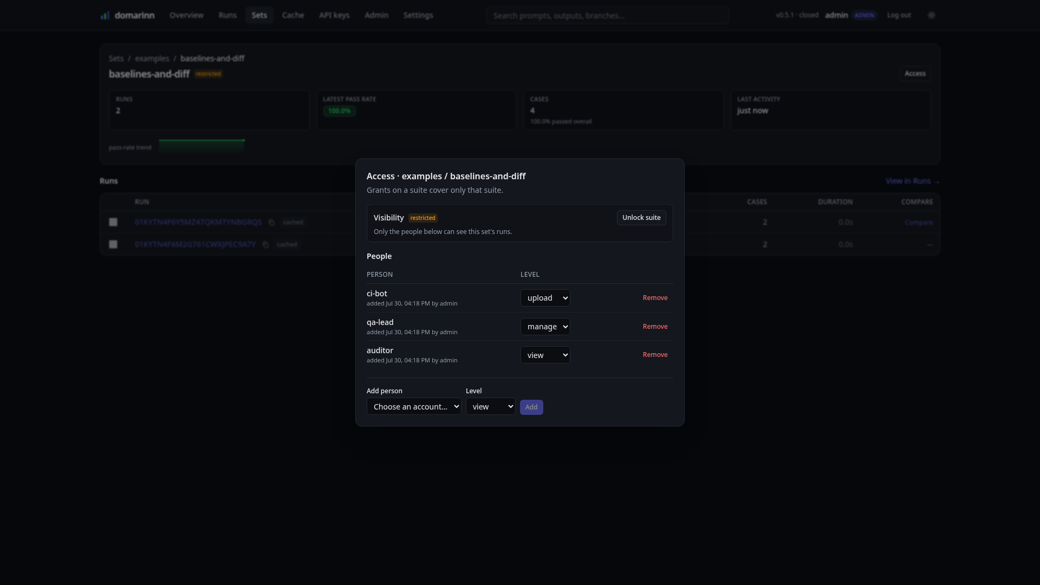This screenshot has height=585, width=1040.
Task: Click cached tag on second run
Action: pos(287,244)
